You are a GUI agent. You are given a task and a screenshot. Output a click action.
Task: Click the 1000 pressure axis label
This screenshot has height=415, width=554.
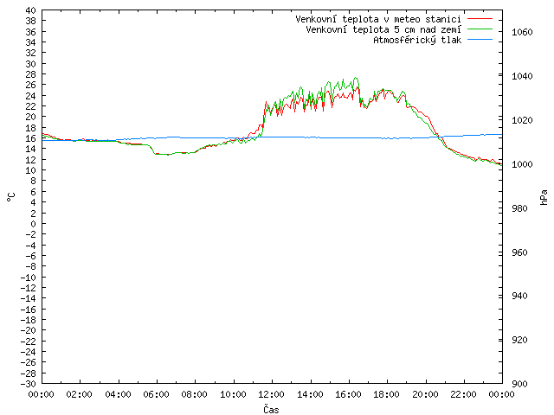click(522, 164)
